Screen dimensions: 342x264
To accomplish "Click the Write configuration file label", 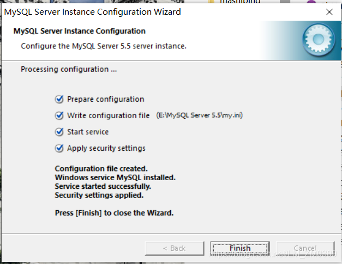I will [108, 115].
